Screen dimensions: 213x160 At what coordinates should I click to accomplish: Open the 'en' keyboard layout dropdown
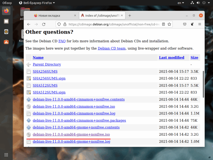pos(181,3)
